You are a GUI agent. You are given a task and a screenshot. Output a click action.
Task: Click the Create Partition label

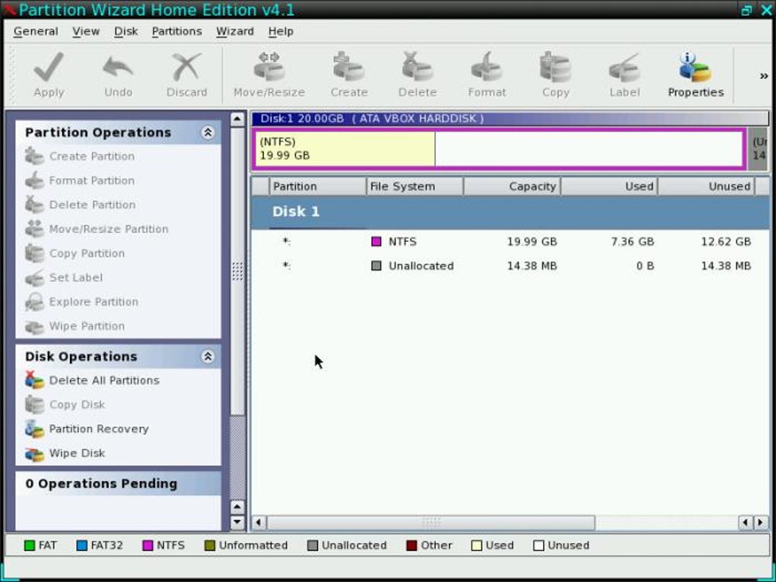pyautogui.click(x=91, y=156)
